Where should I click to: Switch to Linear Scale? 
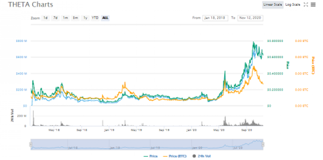point(272,5)
